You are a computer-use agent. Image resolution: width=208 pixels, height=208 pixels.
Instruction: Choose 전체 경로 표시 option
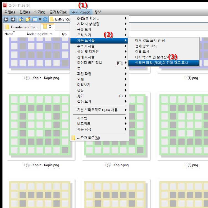click(x=164, y=46)
